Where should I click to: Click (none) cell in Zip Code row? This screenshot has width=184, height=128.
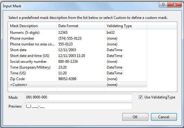pos(112,79)
